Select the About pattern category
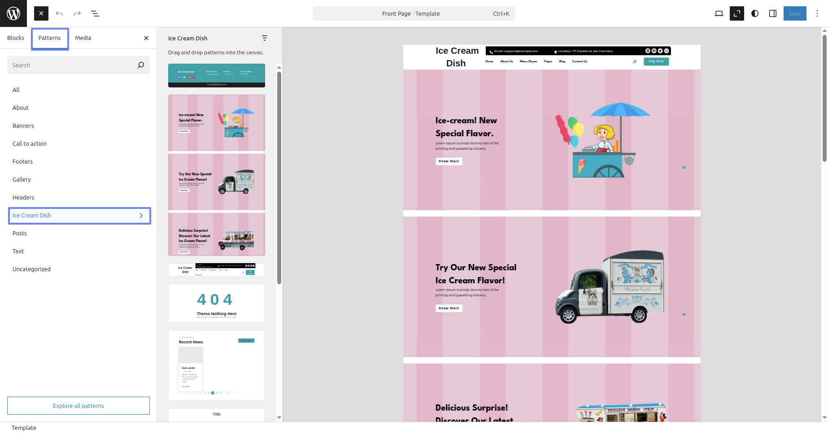This screenshot has width=828, height=433. 78,108
